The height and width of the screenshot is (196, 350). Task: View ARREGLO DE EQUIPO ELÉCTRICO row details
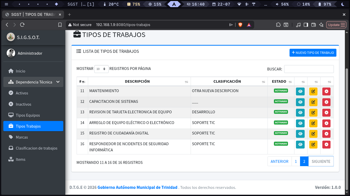click(x=300, y=123)
